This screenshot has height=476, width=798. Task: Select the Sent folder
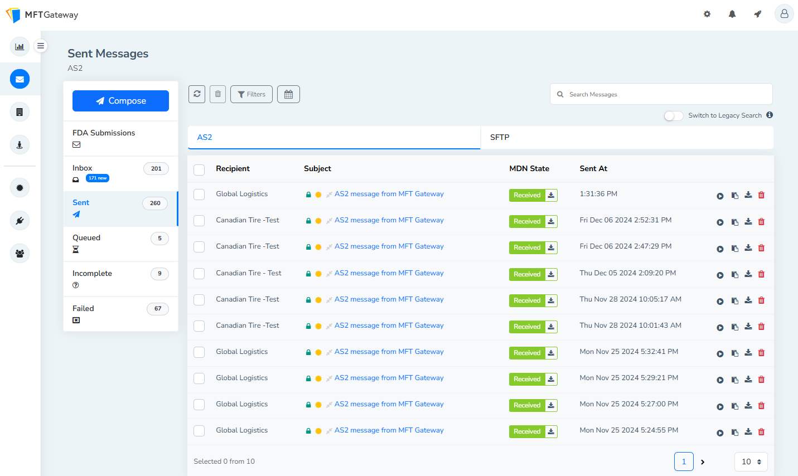tap(120, 208)
